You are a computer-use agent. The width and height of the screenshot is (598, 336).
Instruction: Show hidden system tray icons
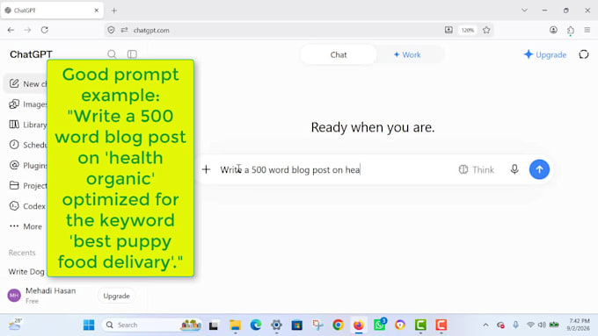click(x=485, y=325)
